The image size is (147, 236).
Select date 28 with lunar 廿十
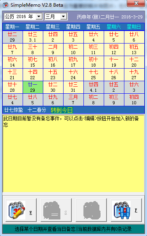tap(12, 87)
